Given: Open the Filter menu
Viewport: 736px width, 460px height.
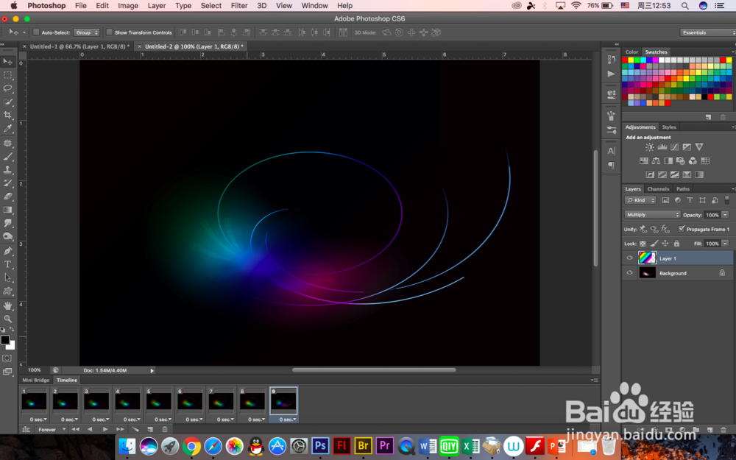Looking at the screenshot, I should point(239,6).
